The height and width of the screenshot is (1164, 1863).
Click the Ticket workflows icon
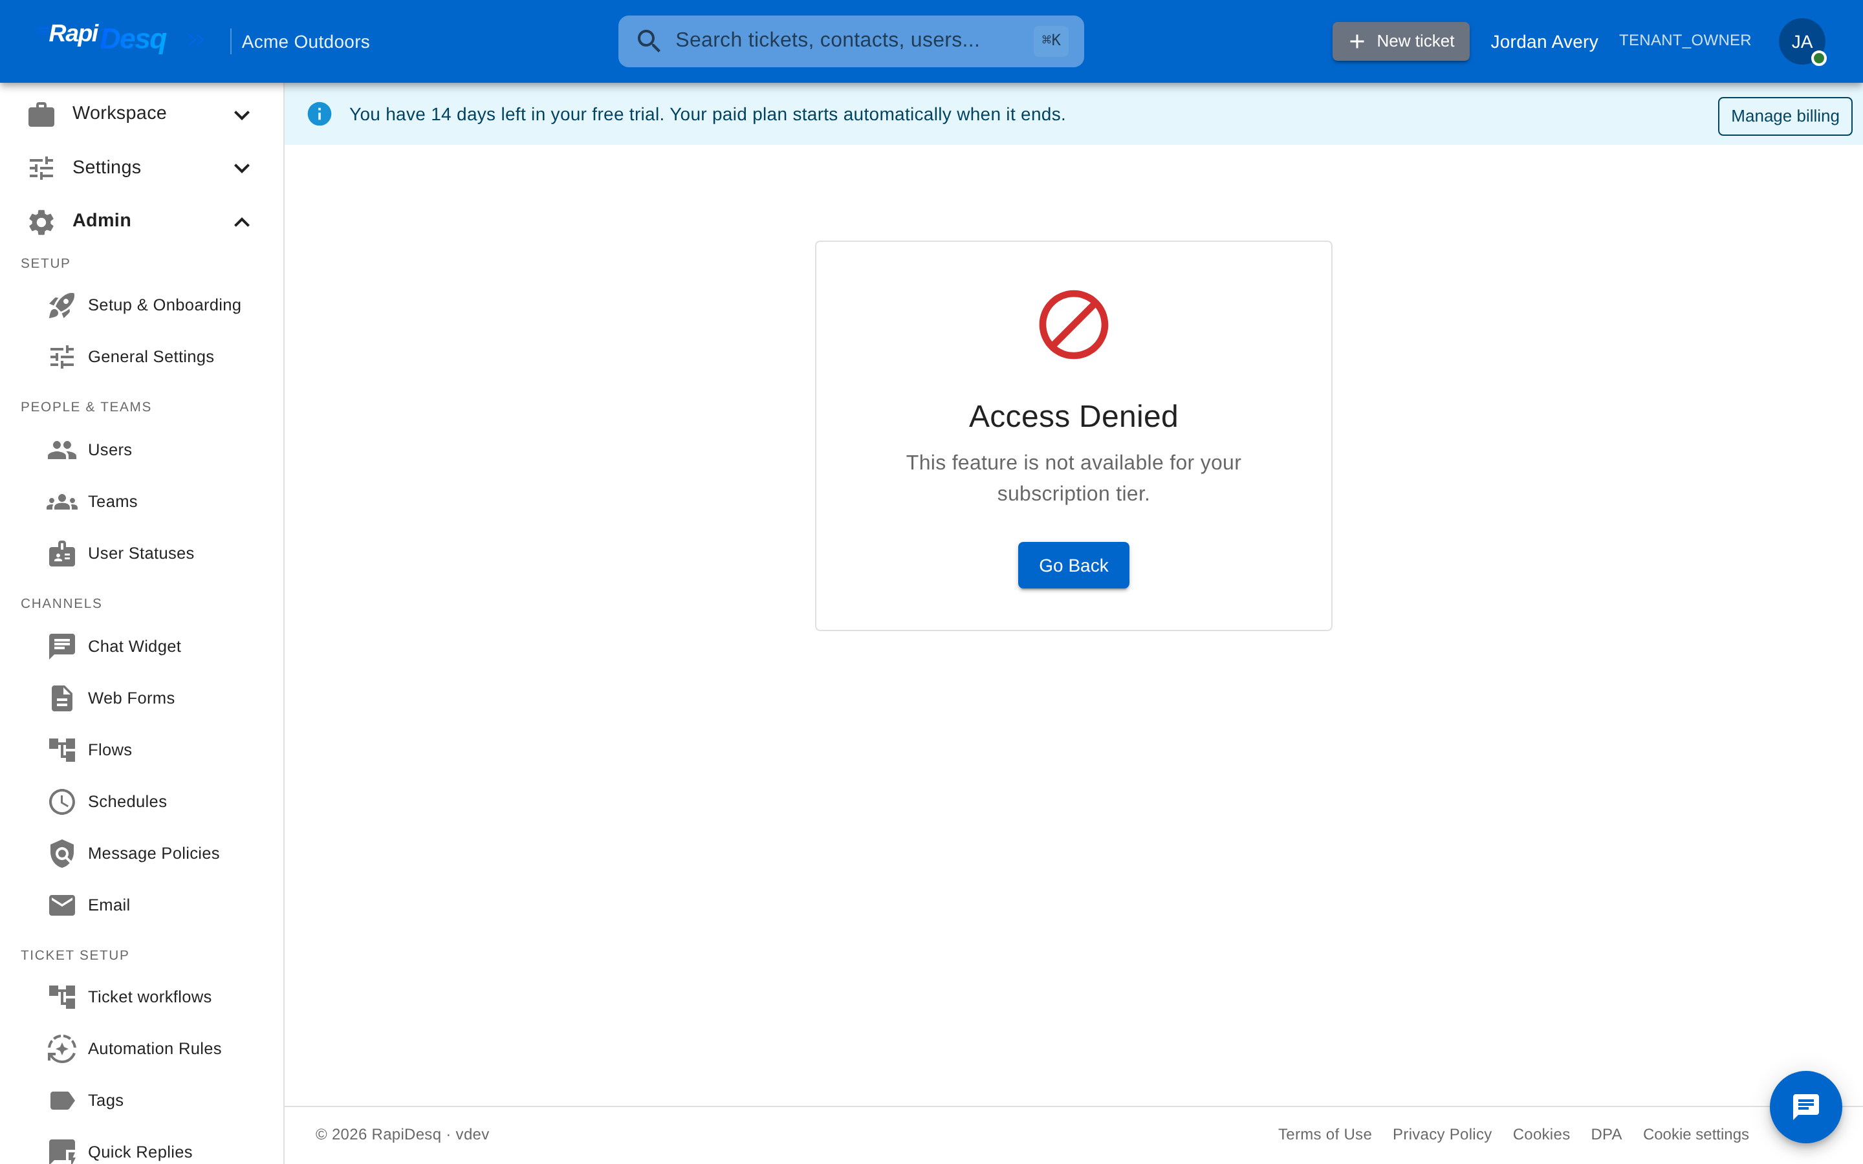[x=61, y=997]
